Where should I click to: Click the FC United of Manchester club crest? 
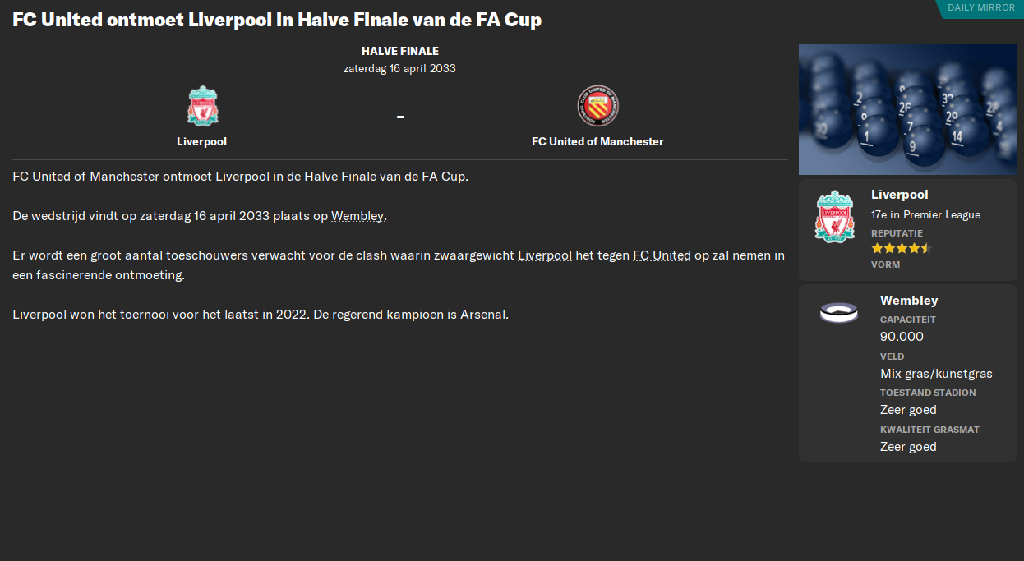[597, 104]
